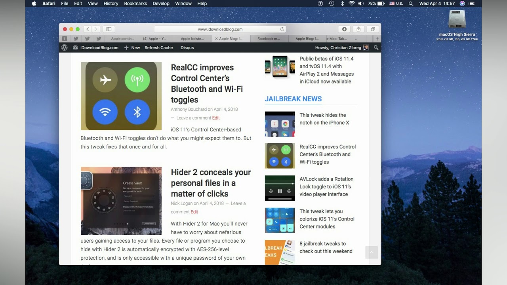Open the New item in the admin bar
The height and width of the screenshot is (285, 507).
132,47
